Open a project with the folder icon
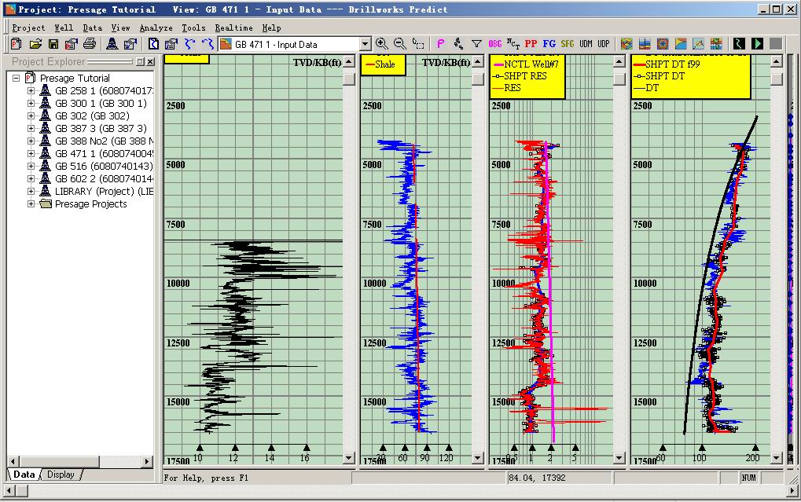 (x=35, y=44)
